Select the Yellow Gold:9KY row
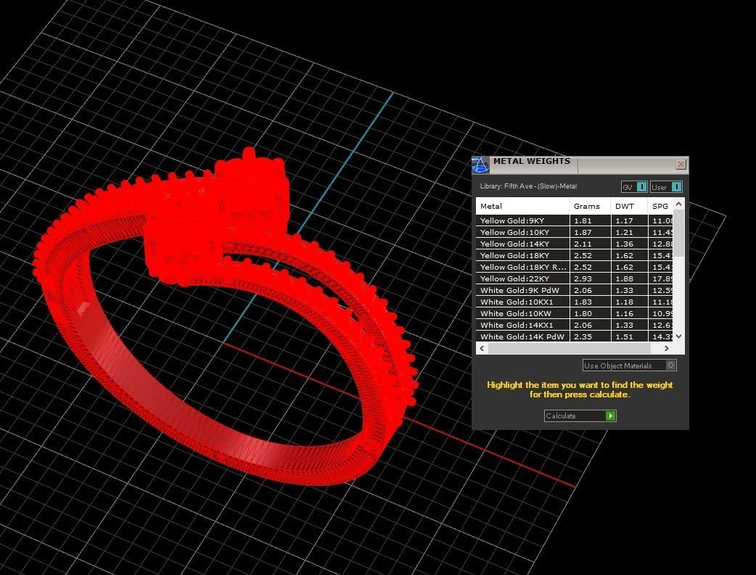Image resolution: width=756 pixels, height=575 pixels. pyautogui.click(x=575, y=220)
